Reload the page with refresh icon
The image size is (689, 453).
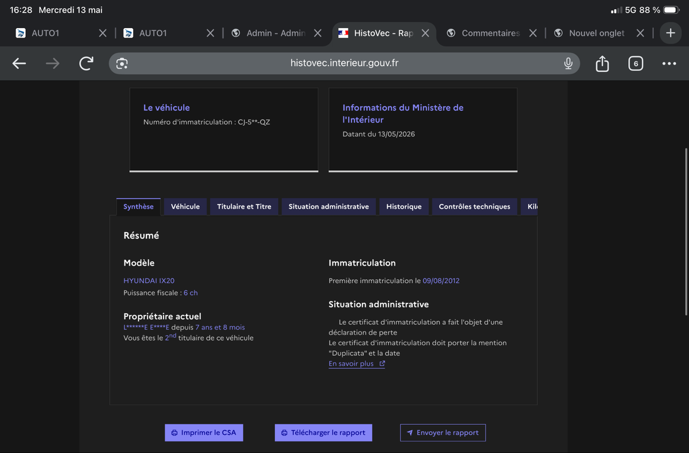tap(86, 63)
